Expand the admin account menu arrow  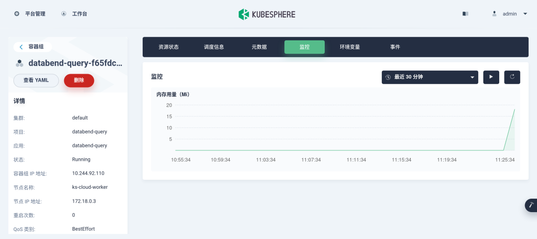coord(525,14)
